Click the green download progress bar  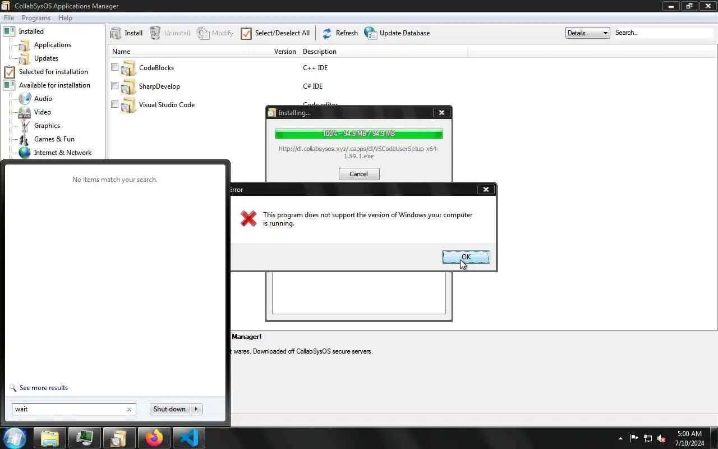click(x=359, y=134)
